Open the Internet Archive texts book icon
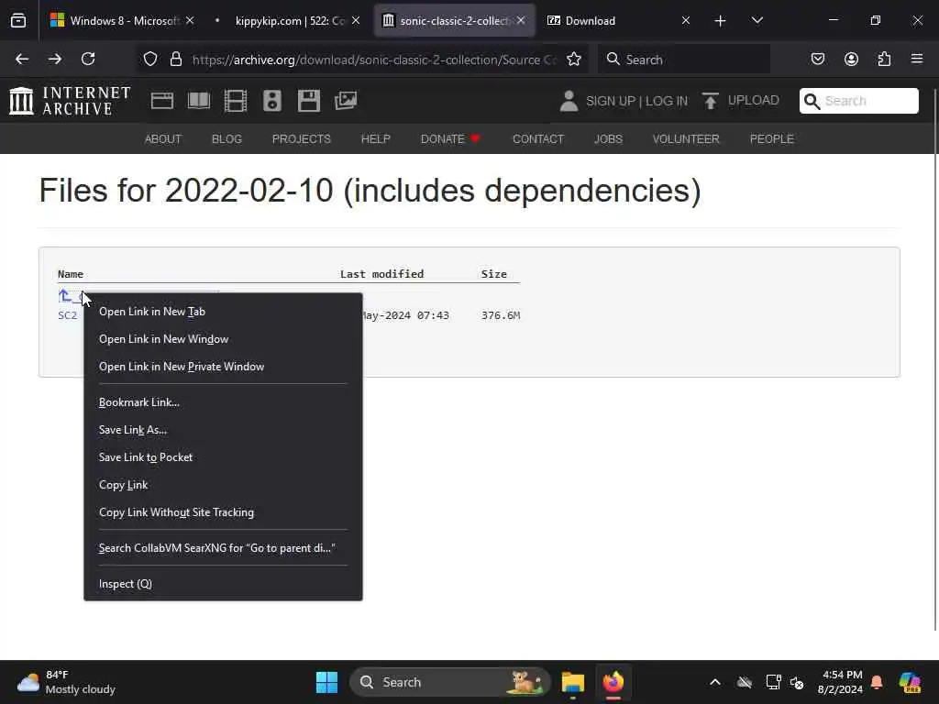 (x=199, y=101)
